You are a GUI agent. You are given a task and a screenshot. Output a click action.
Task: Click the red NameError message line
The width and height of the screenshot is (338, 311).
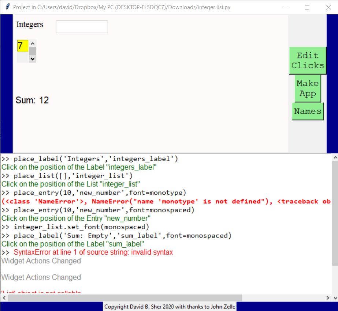click(166, 201)
